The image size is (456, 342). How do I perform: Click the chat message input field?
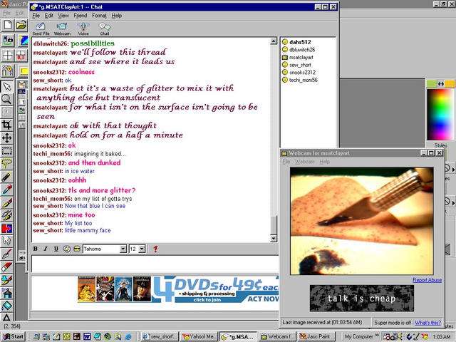[155, 264]
